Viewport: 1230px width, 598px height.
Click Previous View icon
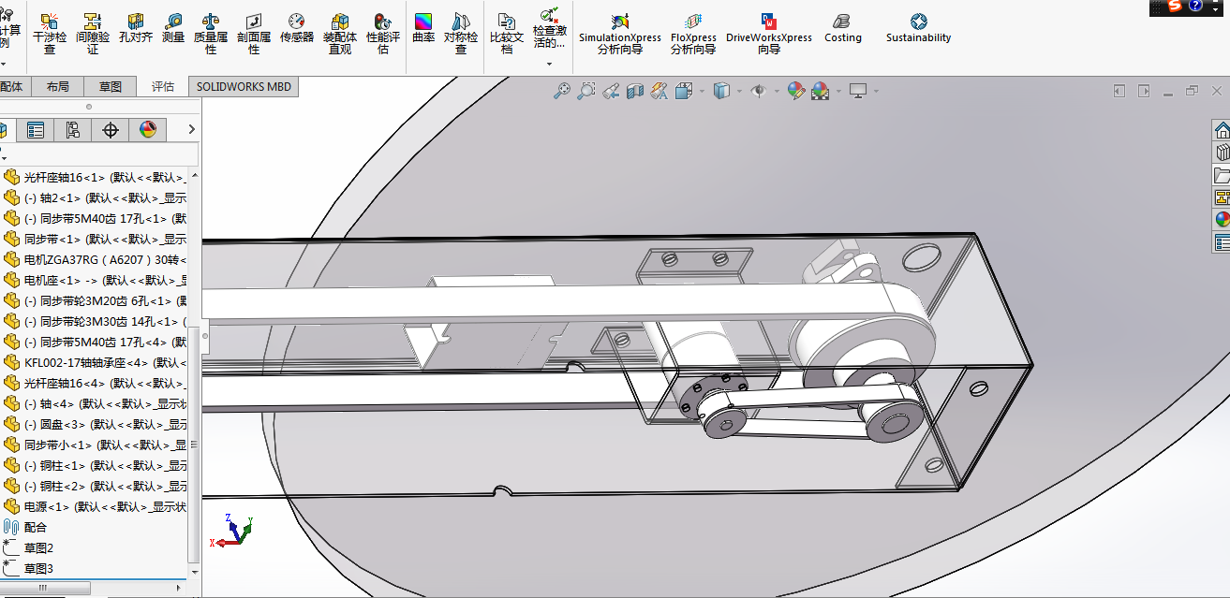pyautogui.click(x=611, y=91)
